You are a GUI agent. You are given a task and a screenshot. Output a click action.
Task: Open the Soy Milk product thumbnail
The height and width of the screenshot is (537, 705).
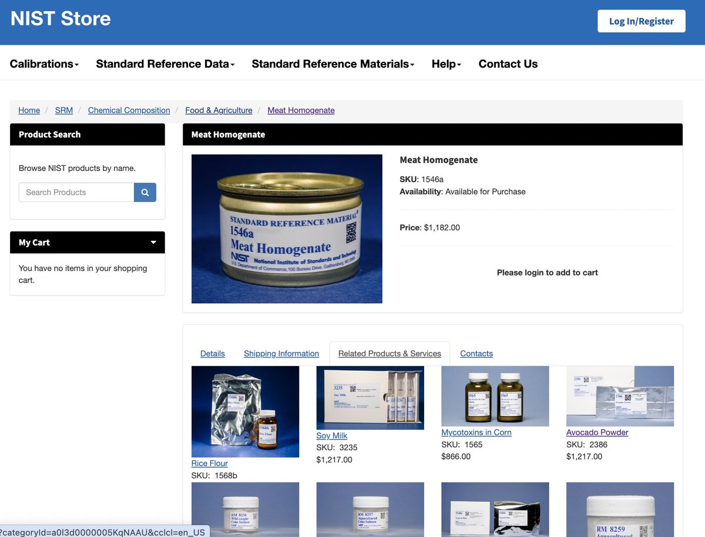(x=370, y=398)
